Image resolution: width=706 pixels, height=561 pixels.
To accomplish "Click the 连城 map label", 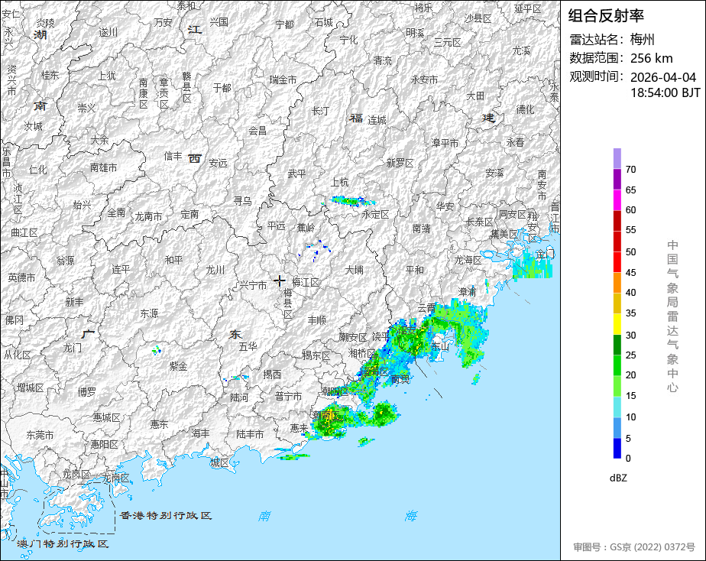I will (x=377, y=120).
